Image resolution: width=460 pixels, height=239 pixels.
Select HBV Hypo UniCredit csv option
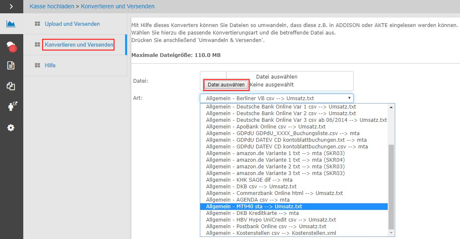[294, 219]
